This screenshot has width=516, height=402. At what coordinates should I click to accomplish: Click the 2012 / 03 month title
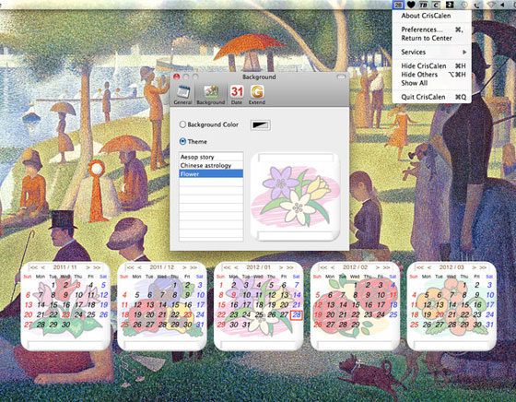click(x=451, y=267)
